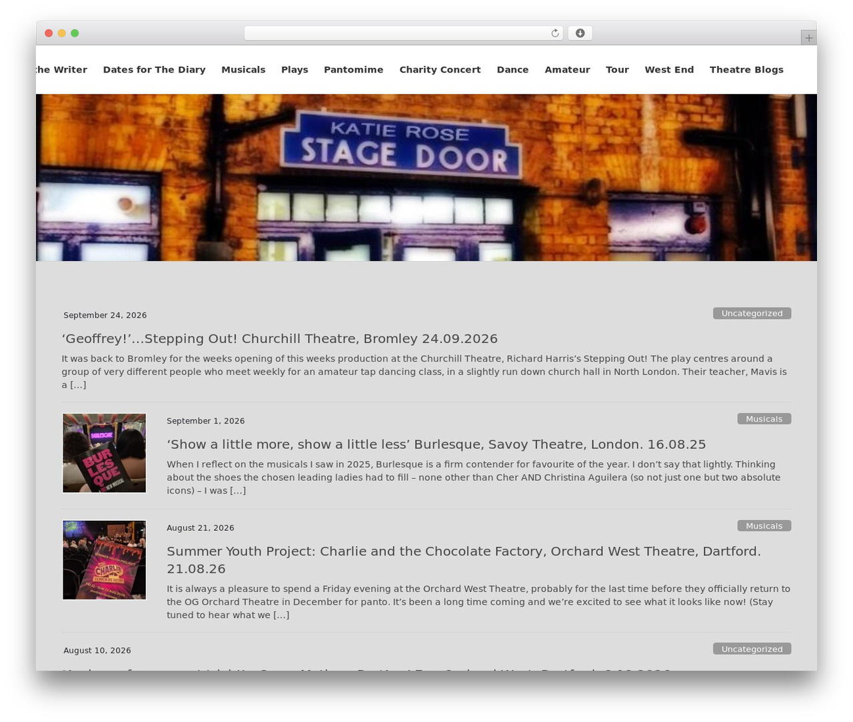Click the Charlie post excerpt text
The height and width of the screenshot is (722, 853).
point(478,601)
